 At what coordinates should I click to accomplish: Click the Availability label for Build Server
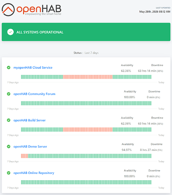(127, 118)
